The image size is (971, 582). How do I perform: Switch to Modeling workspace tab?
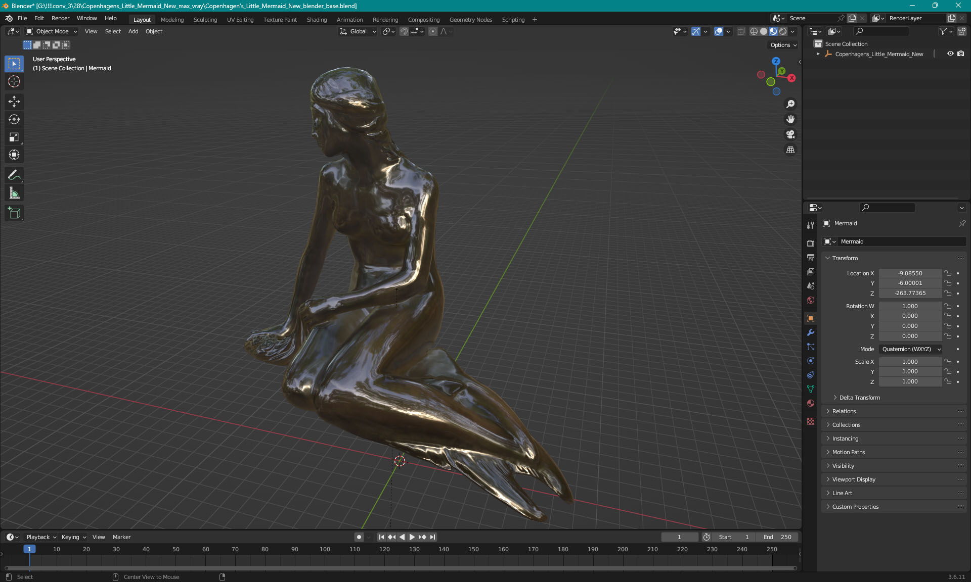pyautogui.click(x=172, y=20)
